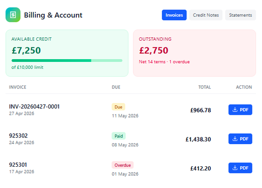Image resolution: width=262 pixels, height=188 pixels.
Task: Click the INVOICE column header
Action: (18, 87)
